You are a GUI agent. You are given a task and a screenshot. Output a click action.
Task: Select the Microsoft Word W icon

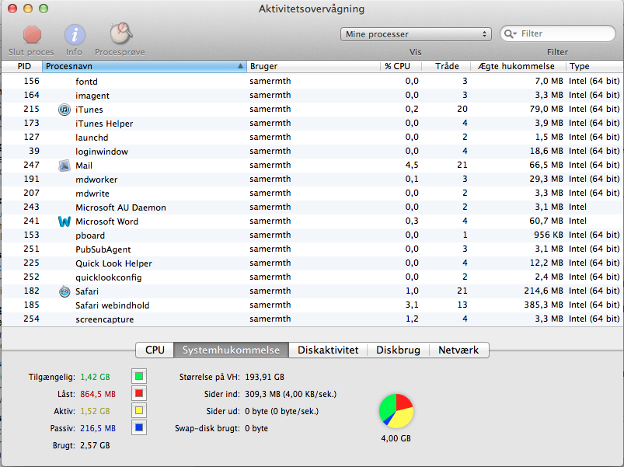tap(64, 221)
